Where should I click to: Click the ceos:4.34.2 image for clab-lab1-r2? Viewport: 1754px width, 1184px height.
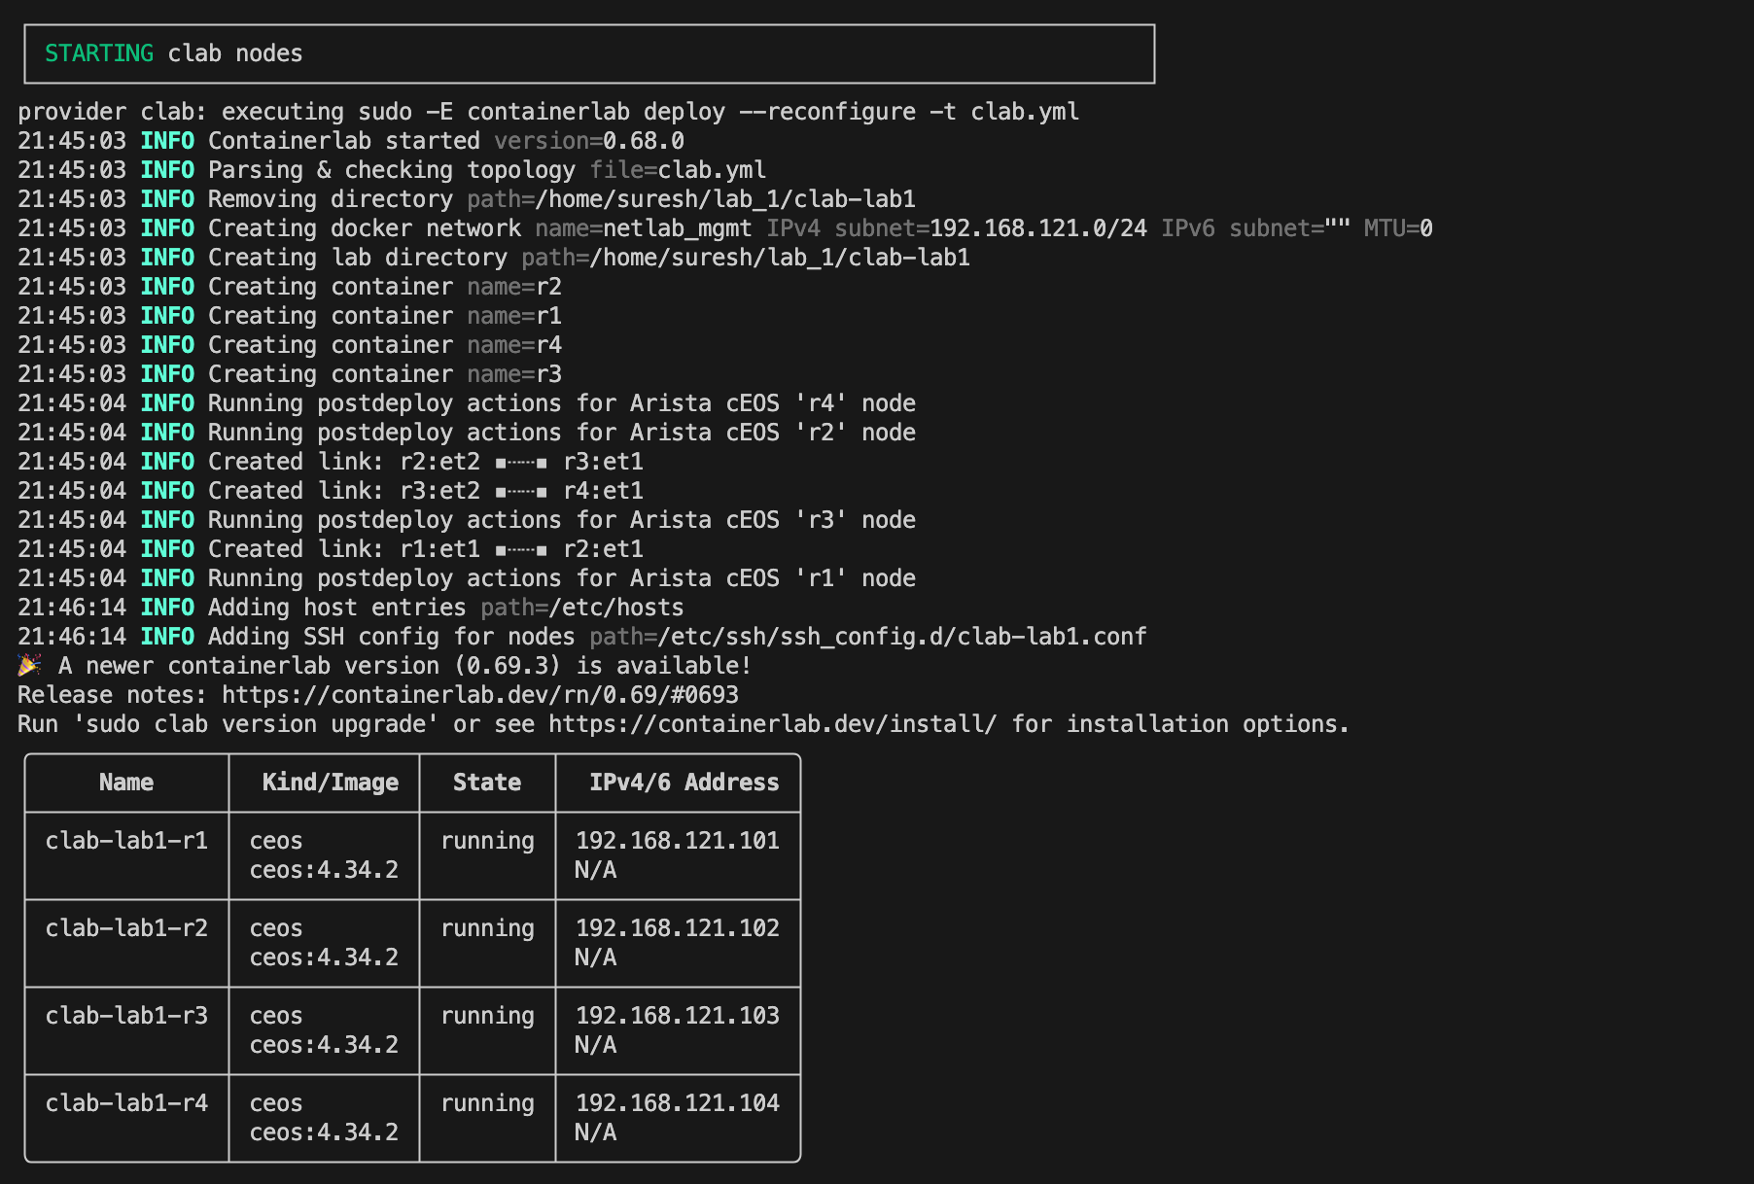pyautogui.click(x=324, y=958)
